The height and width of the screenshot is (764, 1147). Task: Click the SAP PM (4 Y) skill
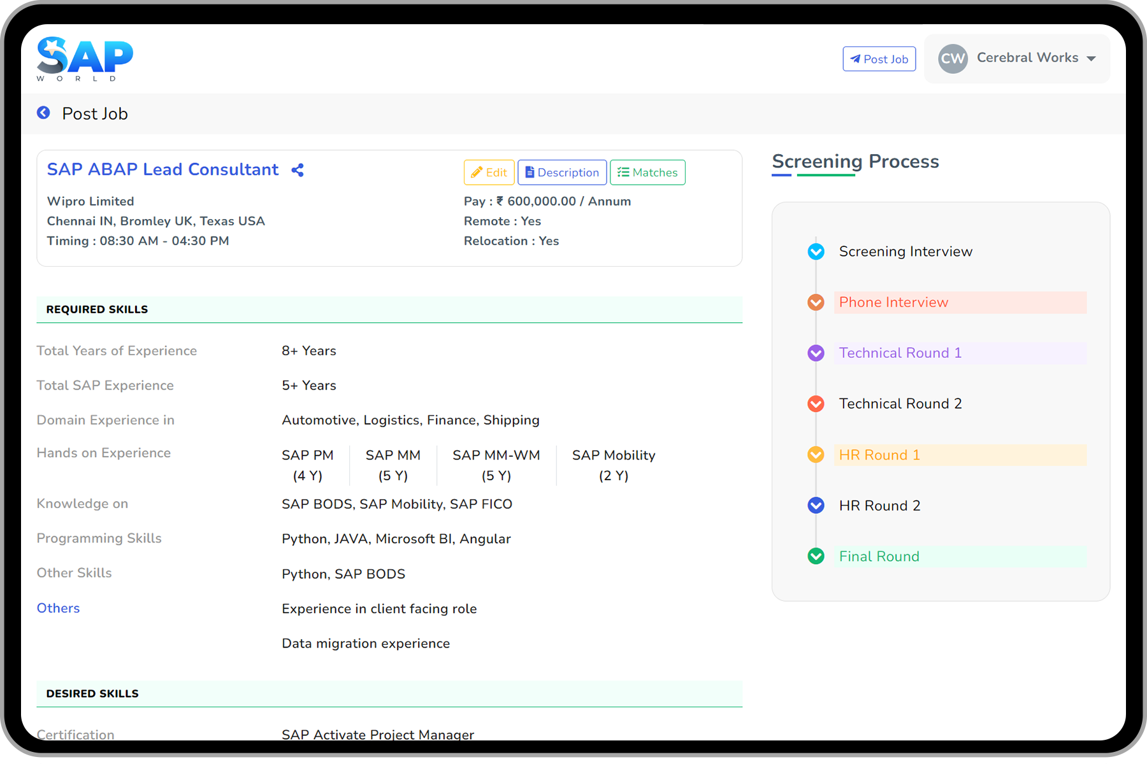[308, 465]
